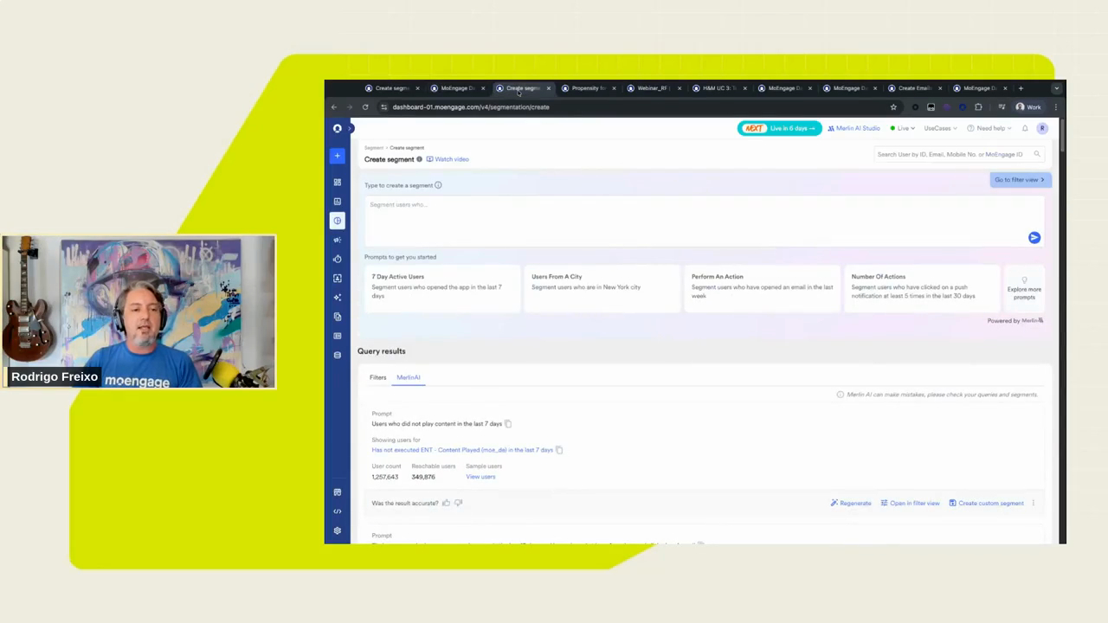Open the user avatar R menu
Image resolution: width=1108 pixels, height=623 pixels.
pyautogui.click(x=1042, y=128)
